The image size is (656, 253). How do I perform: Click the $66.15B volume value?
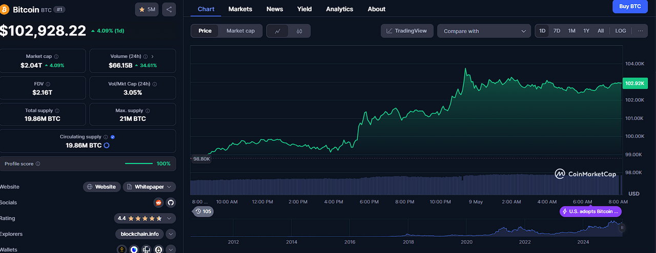120,65
